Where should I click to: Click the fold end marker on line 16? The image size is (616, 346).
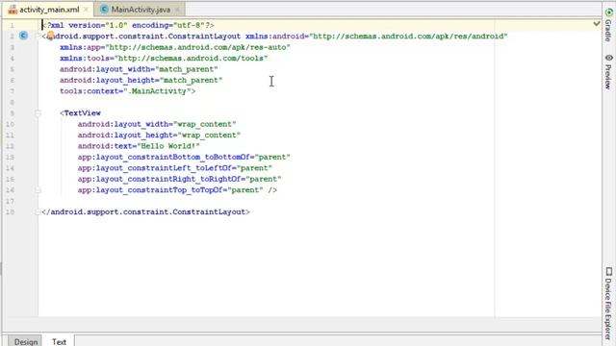pyautogui.click(x=38, y=190)
